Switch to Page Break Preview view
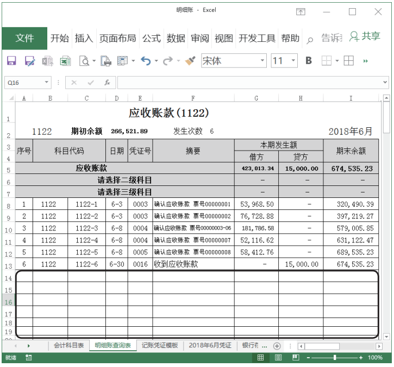The height and width of the screenshot is (367, 394). point(296,357)
